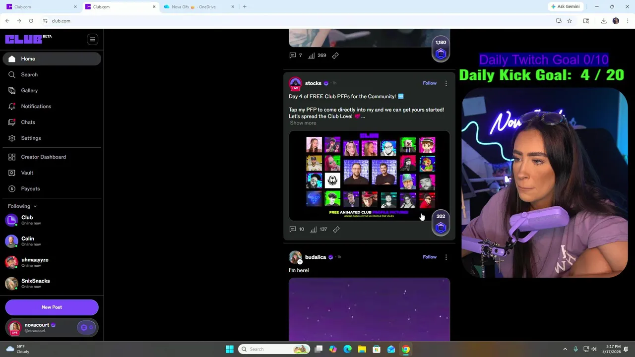Open stocks live profile picture

[295, 84]
